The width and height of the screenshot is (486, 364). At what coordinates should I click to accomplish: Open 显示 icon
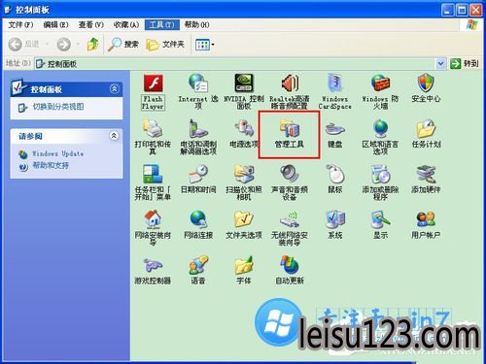pyautogui.click(x=380, y=219)
